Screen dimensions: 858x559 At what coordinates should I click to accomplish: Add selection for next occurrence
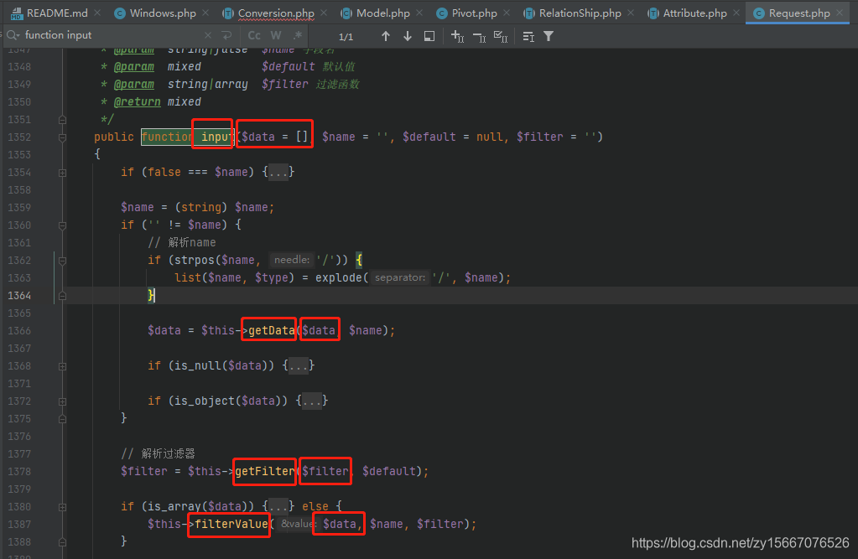click(457, 36)
